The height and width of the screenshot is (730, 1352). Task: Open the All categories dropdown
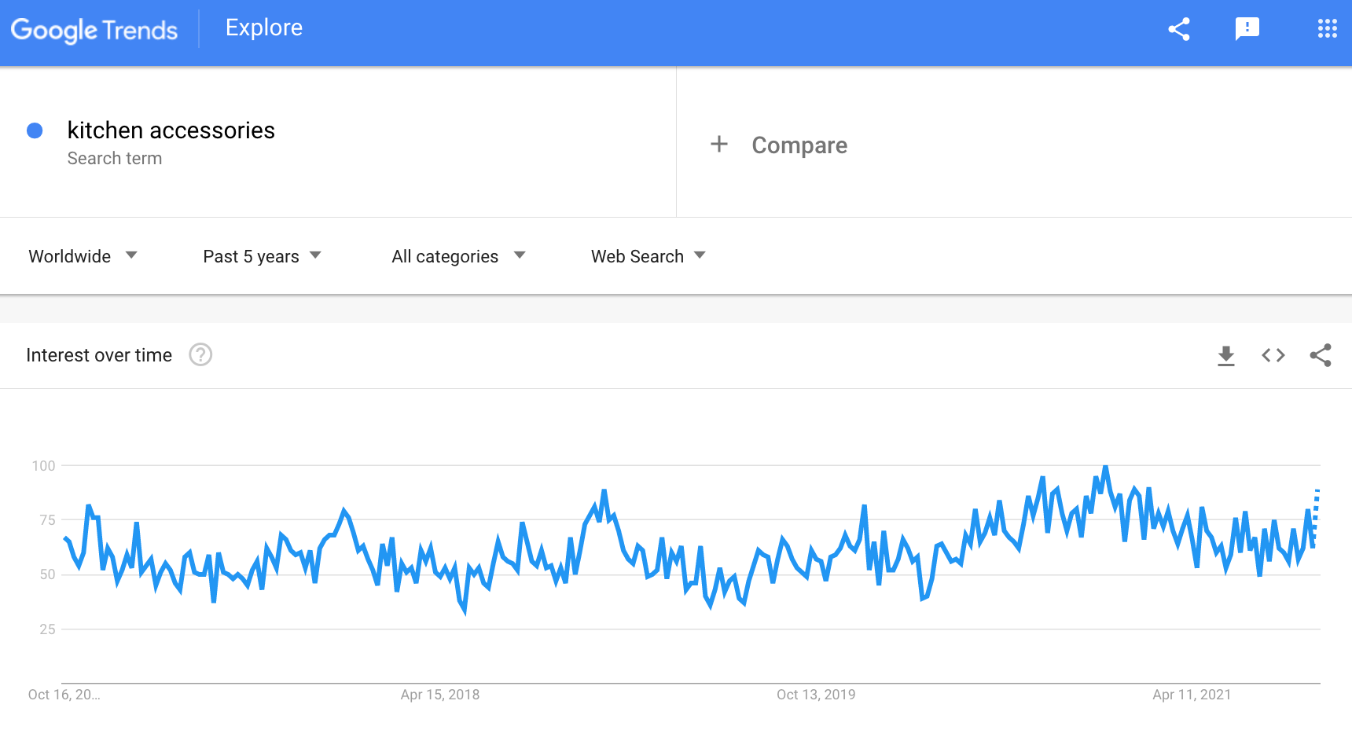(458, 256)
